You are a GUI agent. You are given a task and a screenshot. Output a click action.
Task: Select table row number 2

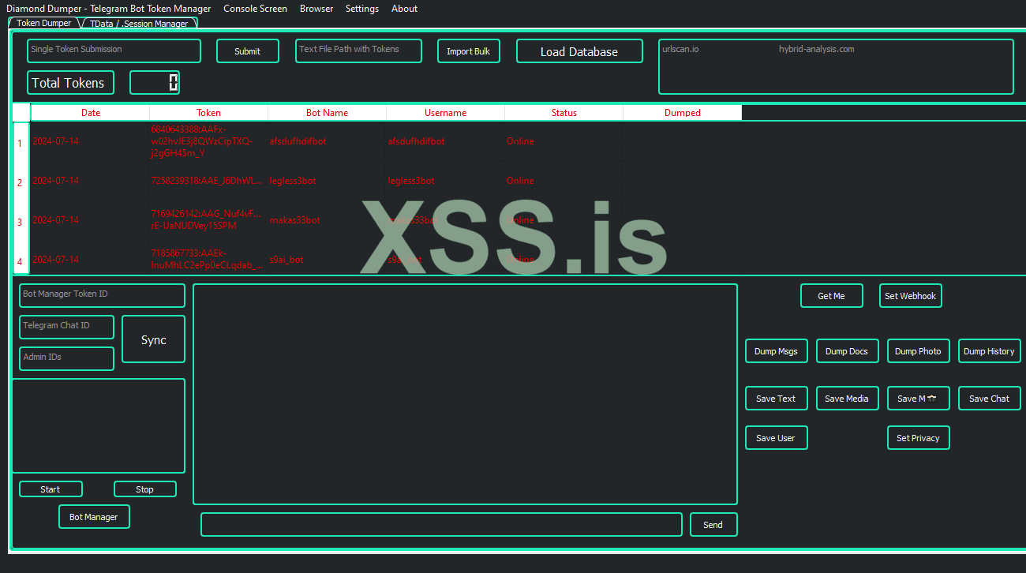coord(21,182)
